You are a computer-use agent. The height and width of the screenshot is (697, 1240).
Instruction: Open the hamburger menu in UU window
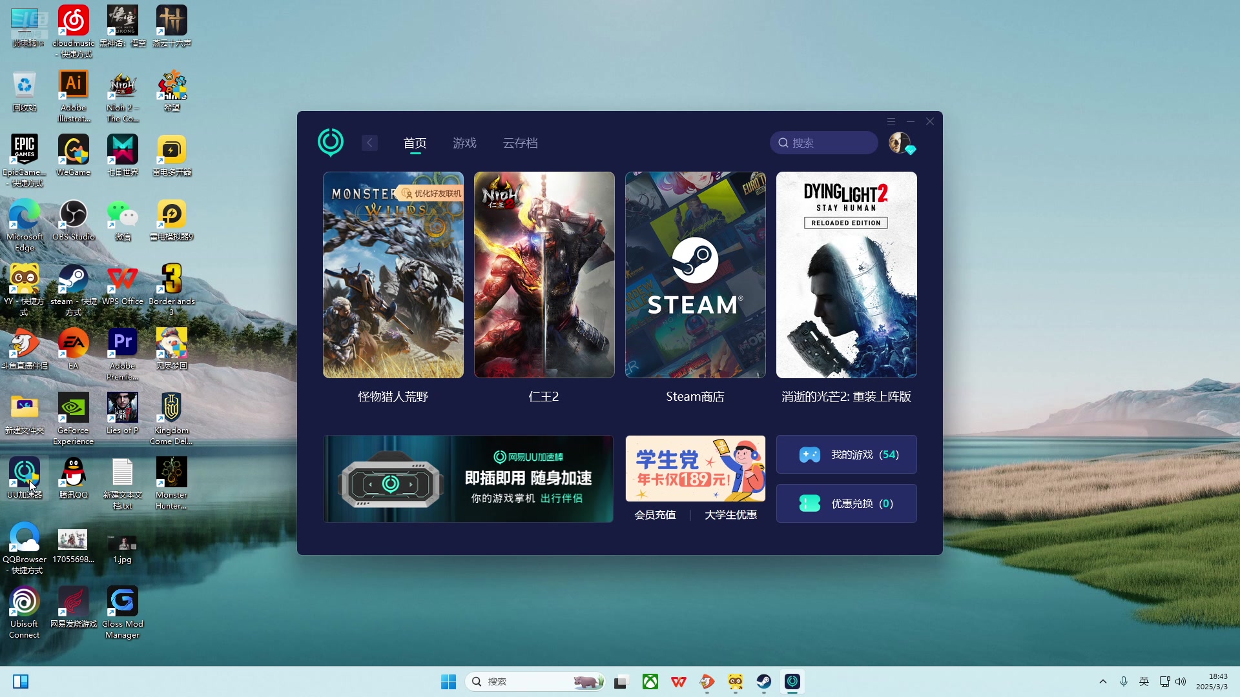point(891,121)
